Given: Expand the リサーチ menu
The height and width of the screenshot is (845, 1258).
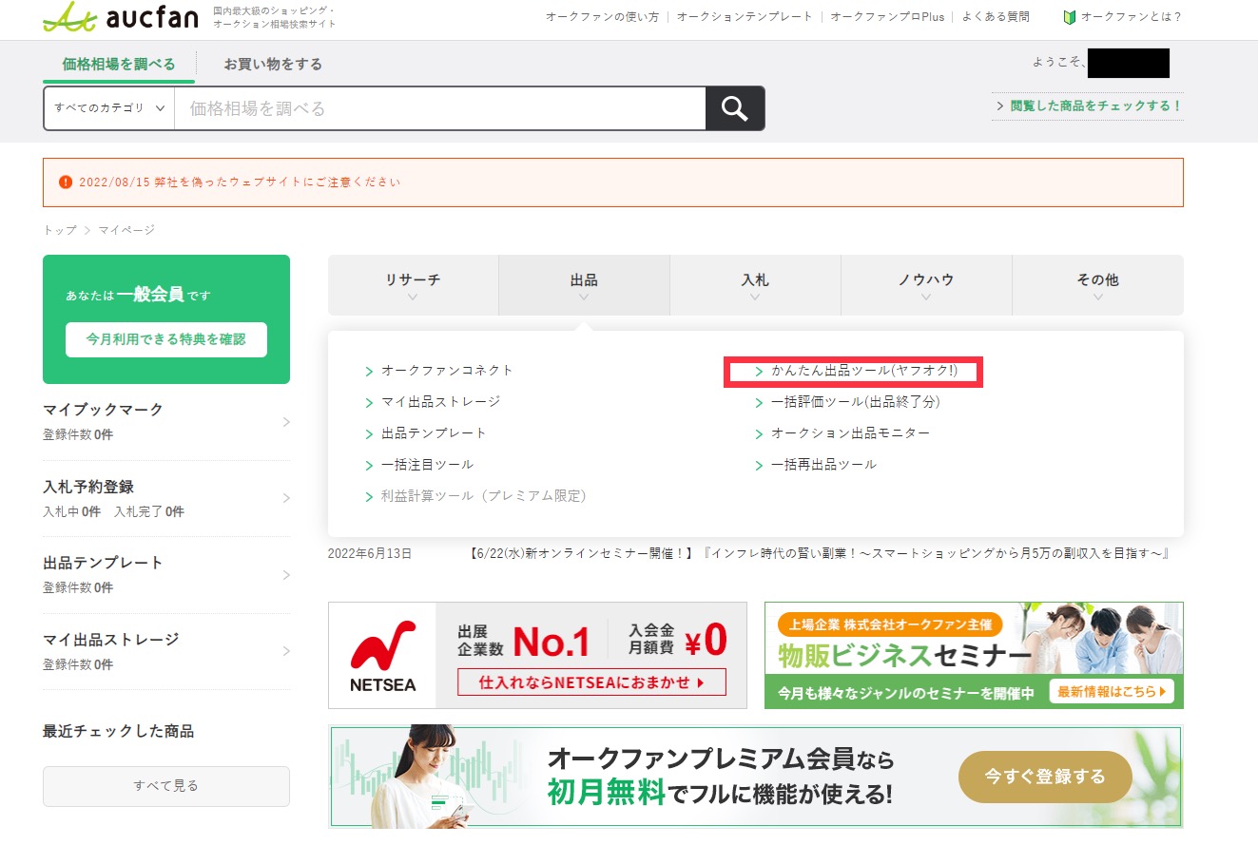Looking at the screenshot, I should click(413, 285).
